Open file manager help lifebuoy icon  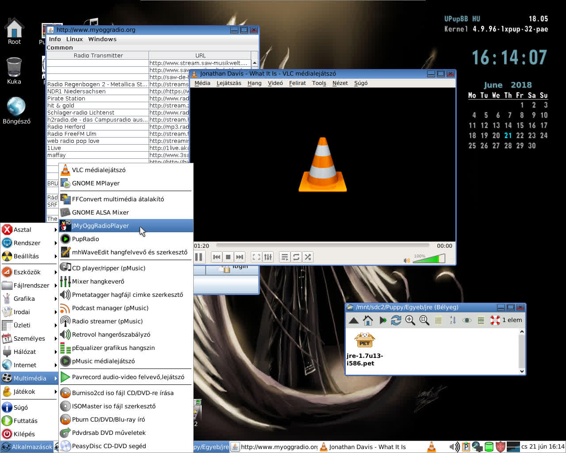495,320
